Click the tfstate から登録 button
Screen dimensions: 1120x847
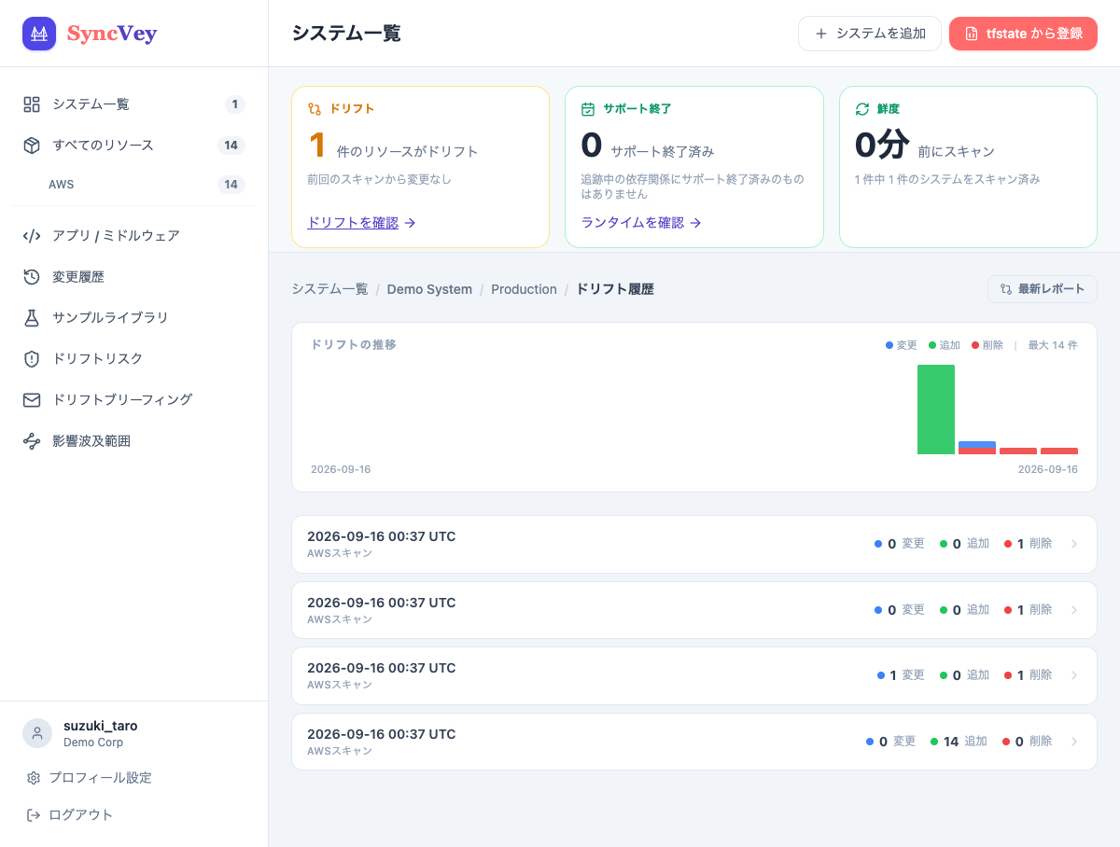1023,34
